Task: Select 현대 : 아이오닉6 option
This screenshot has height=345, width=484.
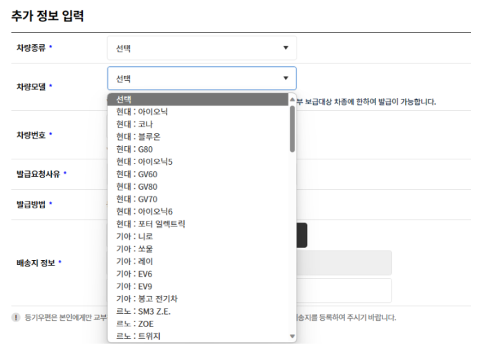Action: tap(198, 212)
